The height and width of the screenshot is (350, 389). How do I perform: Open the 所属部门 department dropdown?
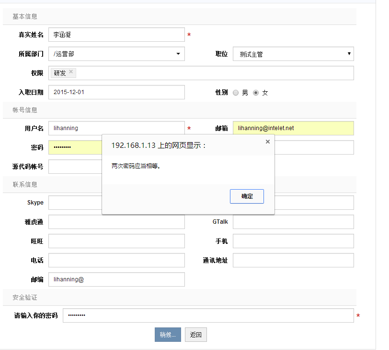[x=116, y=54]
